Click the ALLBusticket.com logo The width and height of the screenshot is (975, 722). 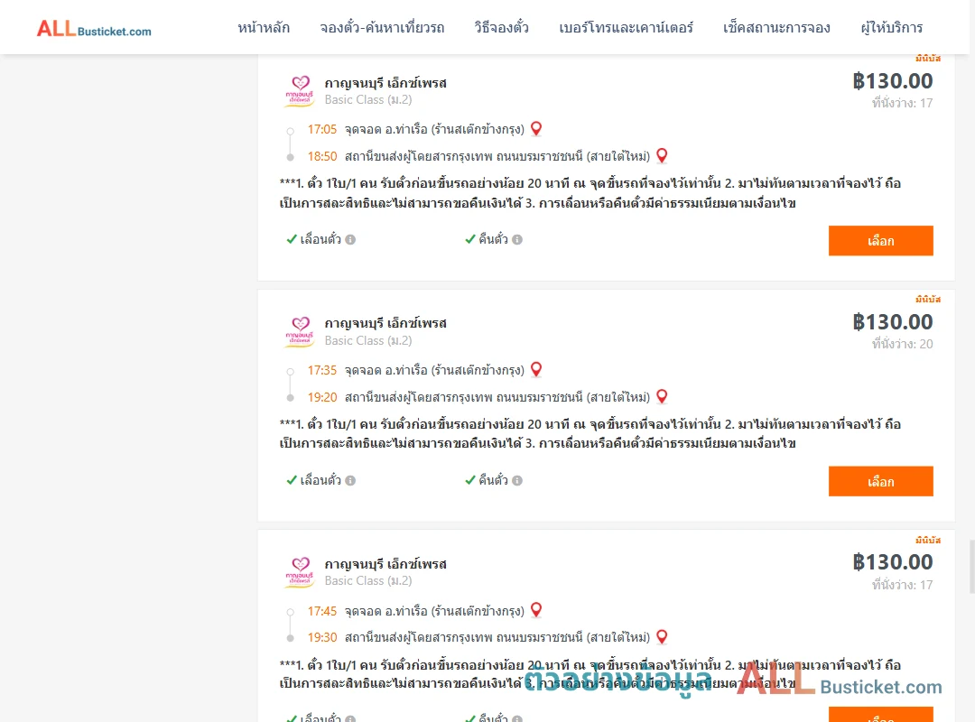94,28
